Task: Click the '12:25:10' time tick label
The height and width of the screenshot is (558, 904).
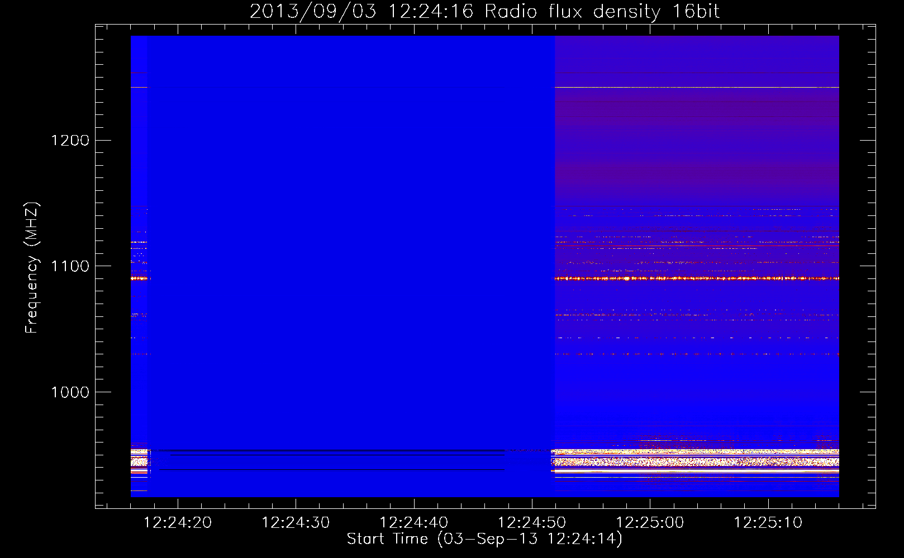Action: click(x=768, y=523)
